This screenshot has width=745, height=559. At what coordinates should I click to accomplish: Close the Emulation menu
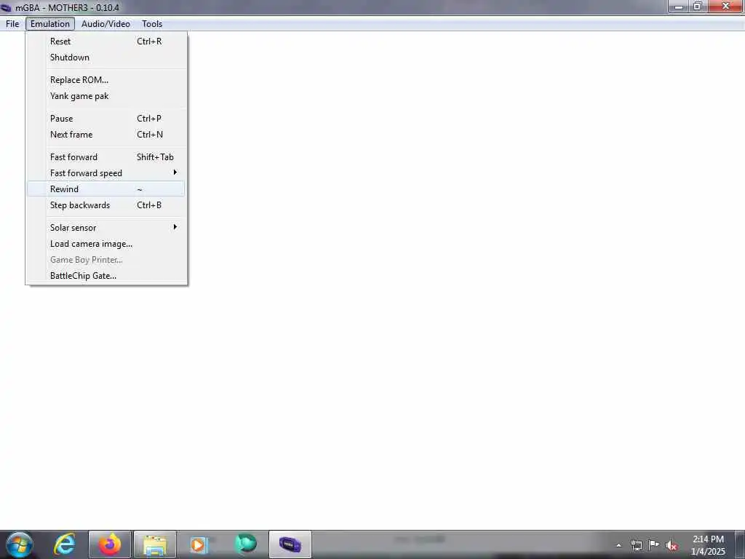[x=50, y=24]
